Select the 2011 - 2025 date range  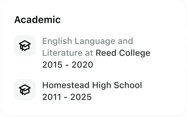(x=67, y=97)
